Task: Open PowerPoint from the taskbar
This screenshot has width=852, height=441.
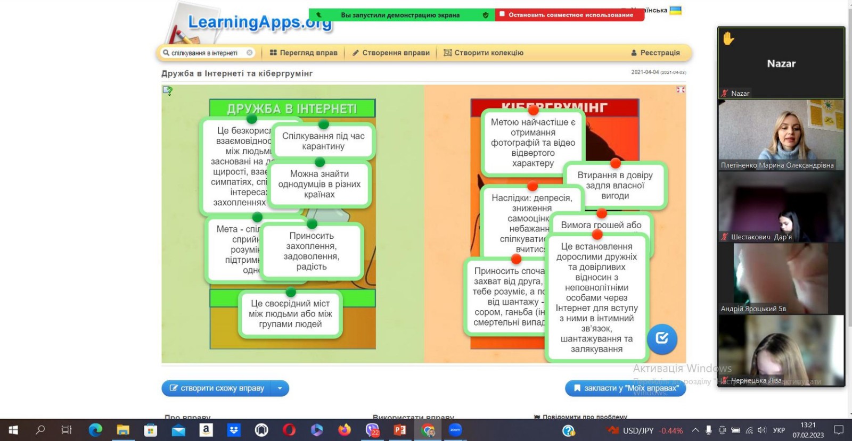Action: [x=400, y=430]
